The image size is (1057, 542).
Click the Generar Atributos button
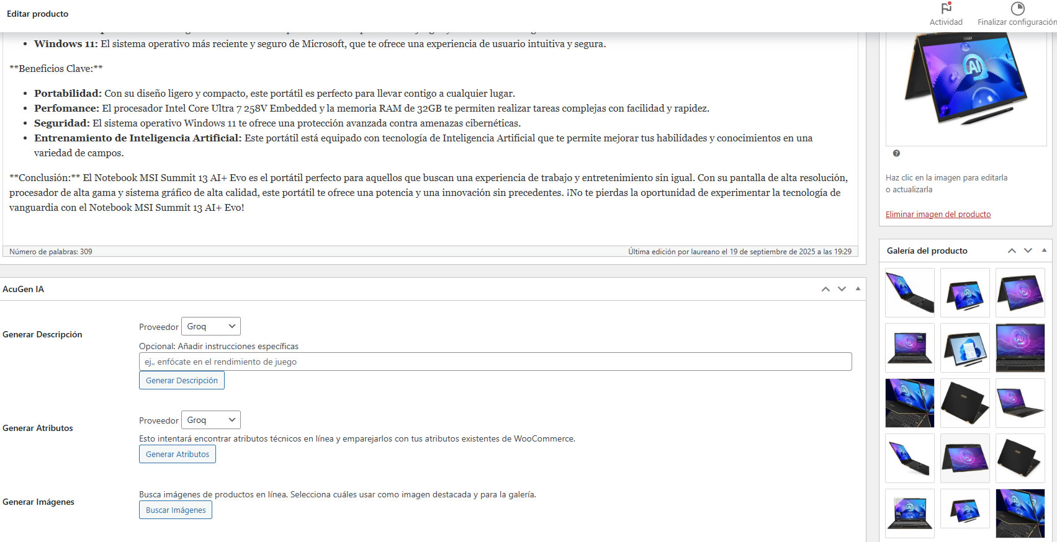pyautogui.click(x=178, y=454)
